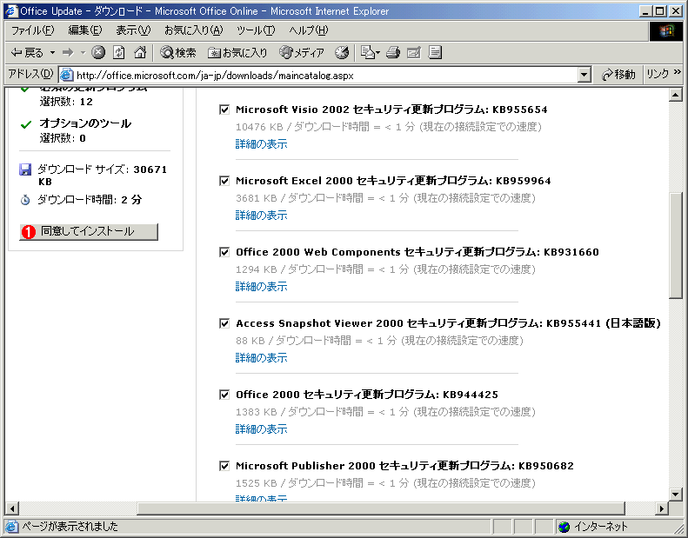688x538 pixels.
Task: Click the green check beside オプションのツール
Action: [26, 124]
